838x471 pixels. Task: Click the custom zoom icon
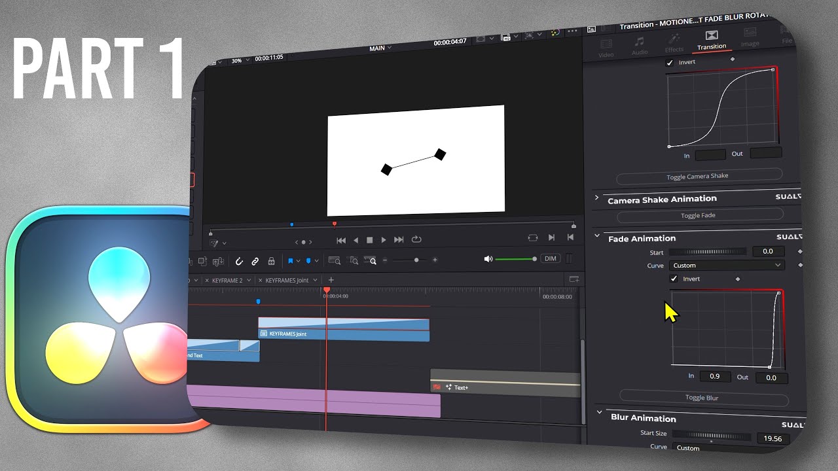click(371, 260)
